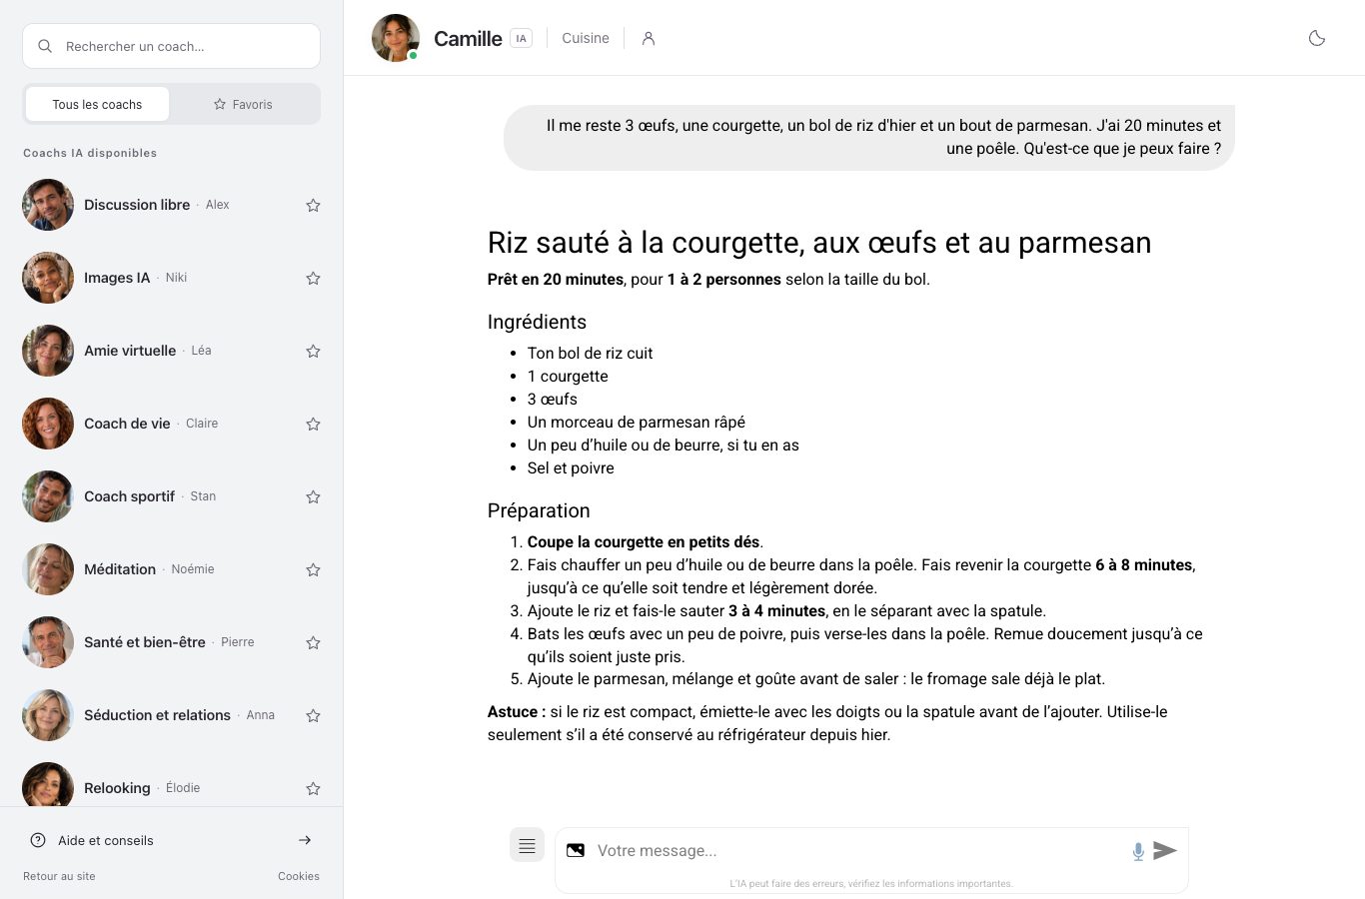Click into the Votre message input field

pos(857,851)
